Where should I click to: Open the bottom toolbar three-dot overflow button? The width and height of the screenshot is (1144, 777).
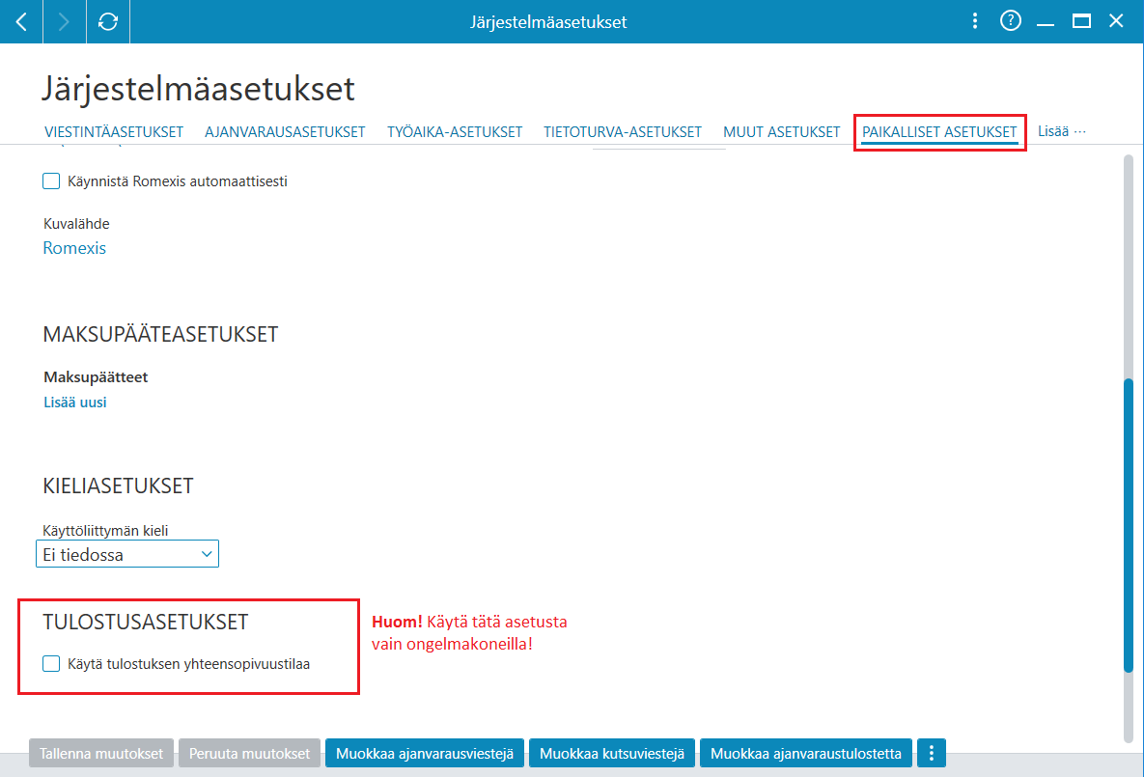click(932, 753)
